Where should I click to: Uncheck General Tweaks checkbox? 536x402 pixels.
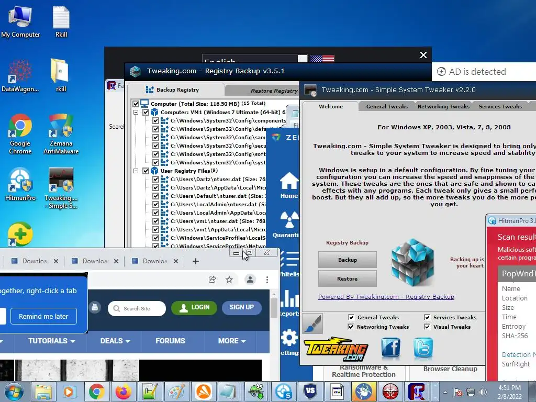[351, 317]
